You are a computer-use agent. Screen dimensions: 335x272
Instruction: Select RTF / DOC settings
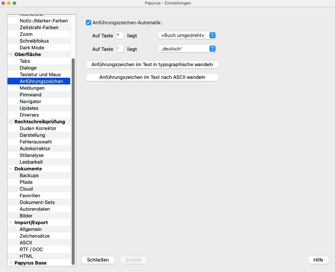(x=39, y=250)
